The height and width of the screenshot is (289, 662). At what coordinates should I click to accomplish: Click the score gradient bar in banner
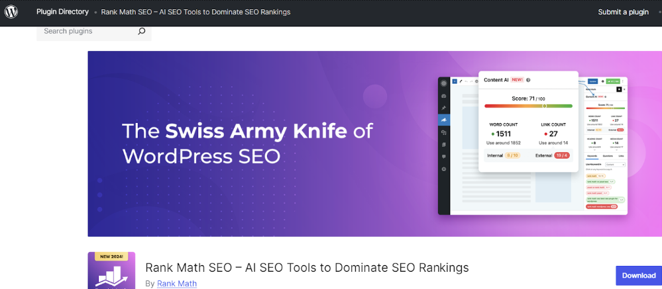[529, 106]
